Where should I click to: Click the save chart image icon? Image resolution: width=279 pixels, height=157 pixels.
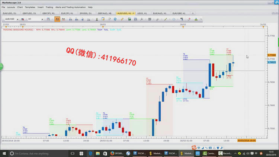coord(129,19)
